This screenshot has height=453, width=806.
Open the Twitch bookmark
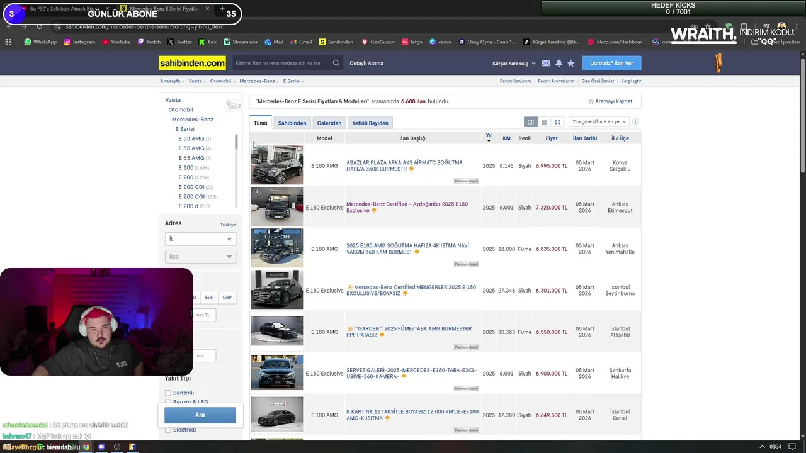(149, 42)
